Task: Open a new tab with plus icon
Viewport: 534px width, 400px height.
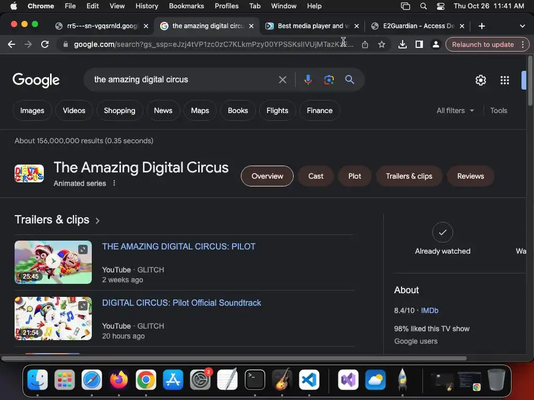Action: click(x=481, y=26)
